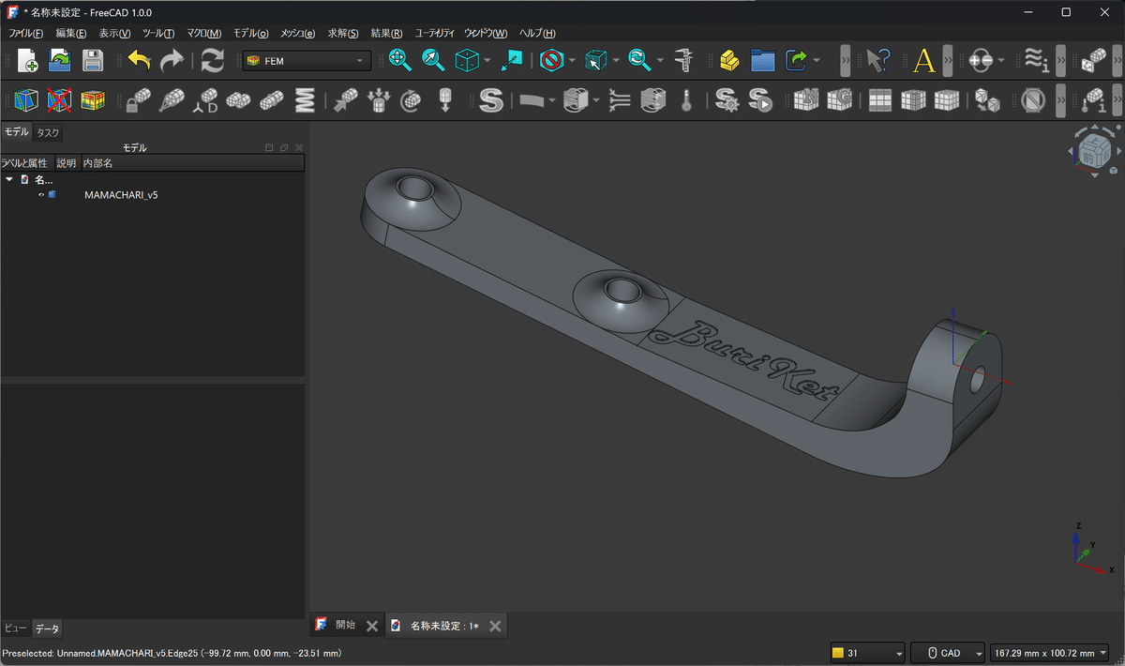This screenshot has height=666, width=1125.
Task: Create a Part using the yellow blocks icon
Action: pyautogui.click(x=730, y=61)
